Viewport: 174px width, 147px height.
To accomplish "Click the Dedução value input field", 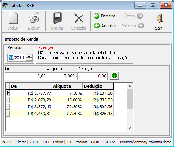I will click(92, 76).
